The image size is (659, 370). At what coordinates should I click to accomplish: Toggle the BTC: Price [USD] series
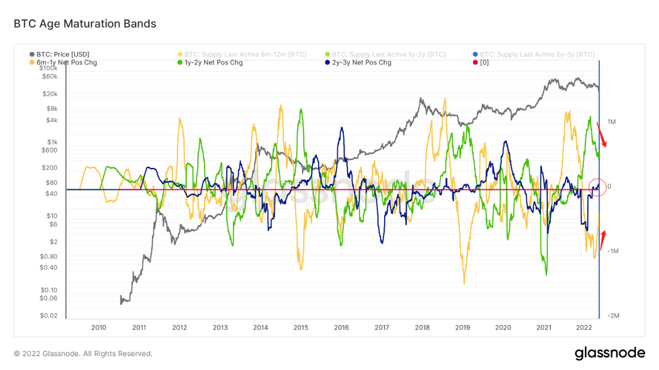(x=63, y=55)
